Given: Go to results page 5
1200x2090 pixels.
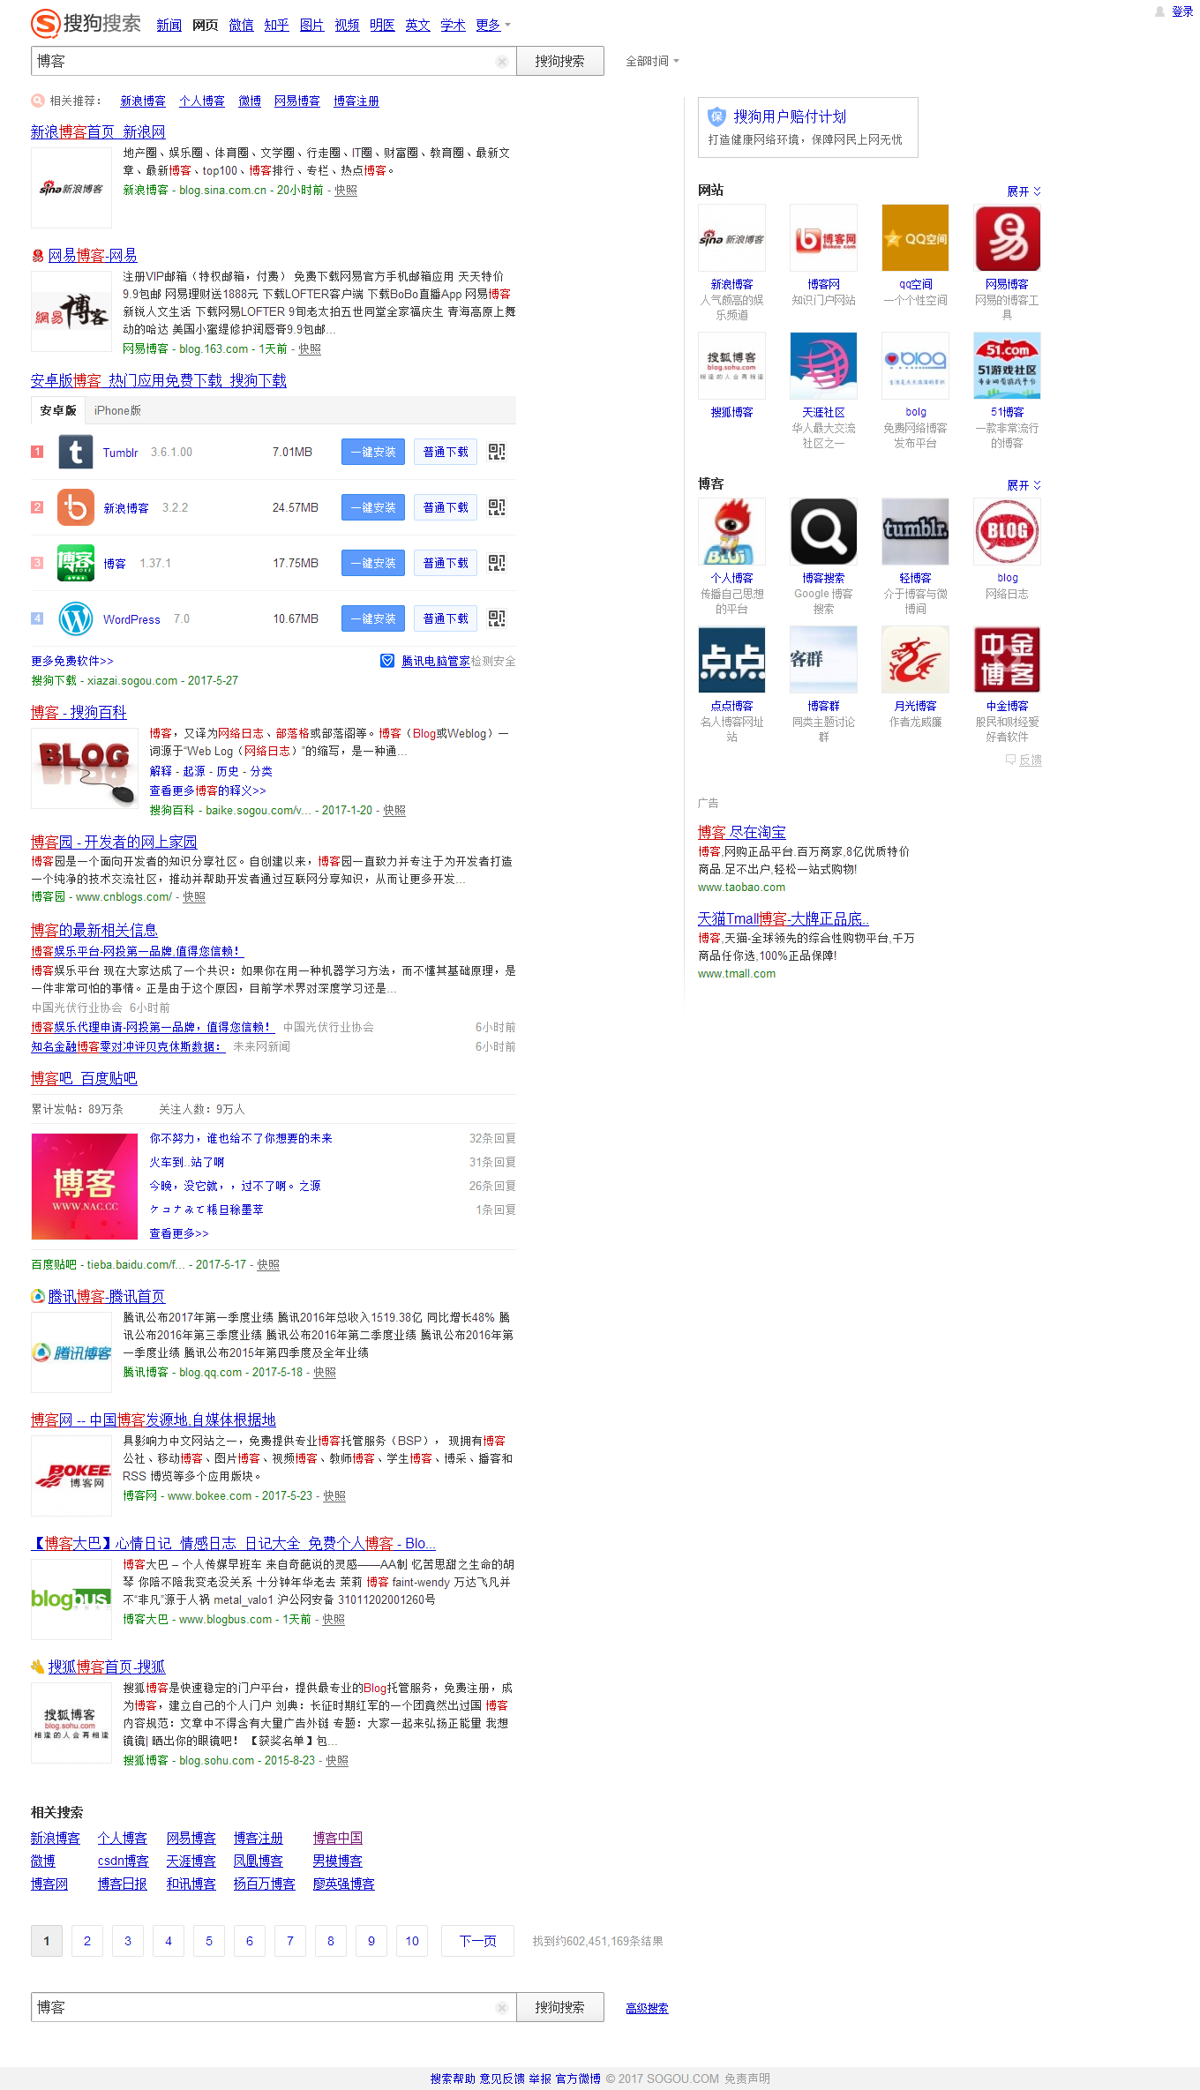Looking at the screenshot, I should [x=209, y=1941].
